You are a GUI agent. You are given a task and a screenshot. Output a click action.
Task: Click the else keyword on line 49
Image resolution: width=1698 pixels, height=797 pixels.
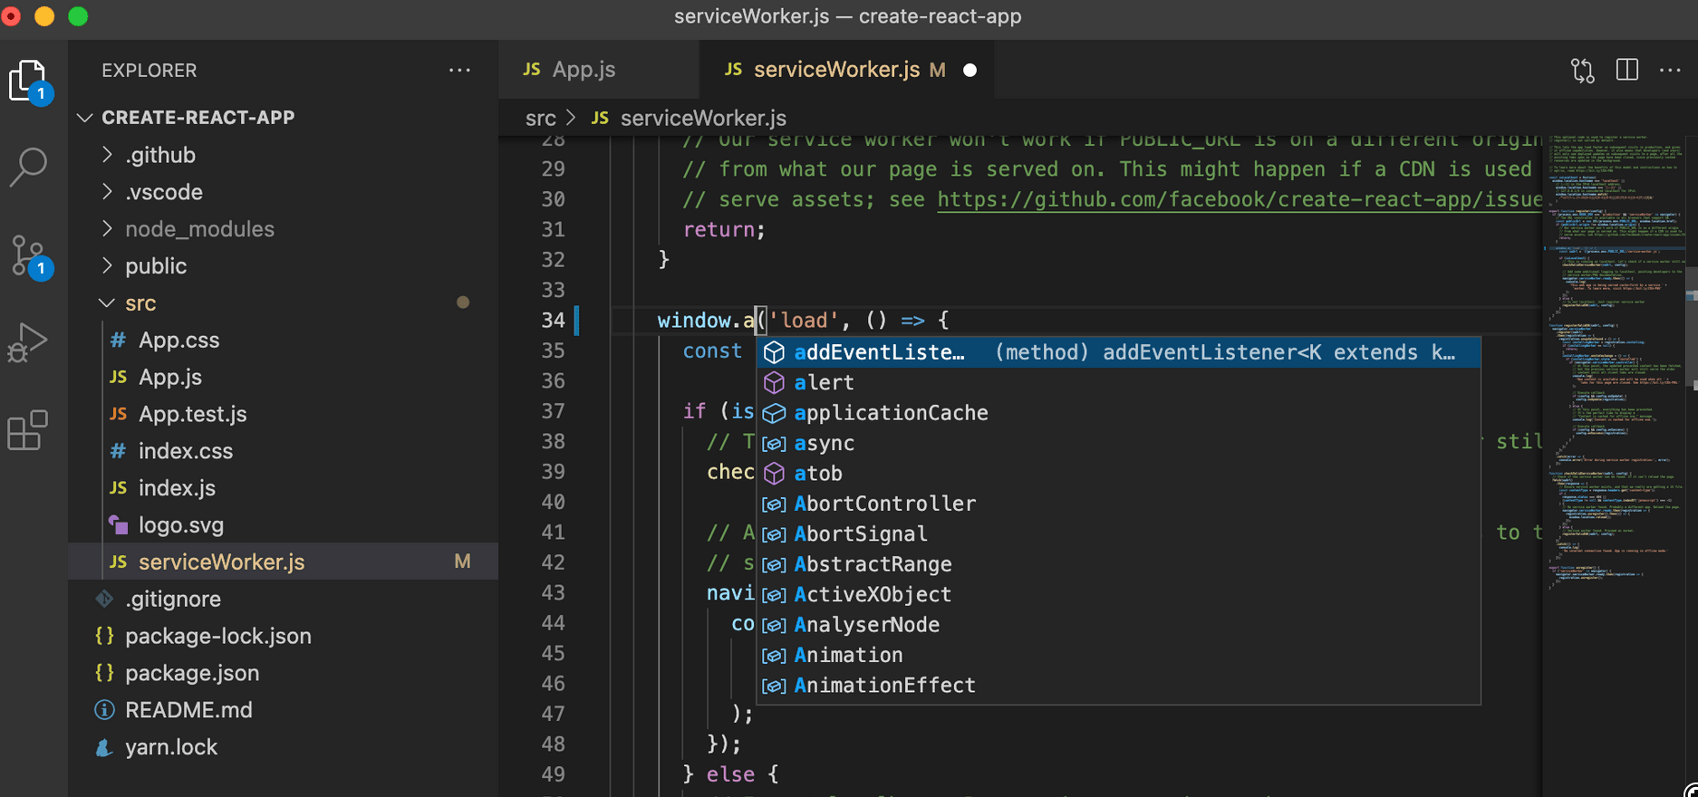(730, 774)
